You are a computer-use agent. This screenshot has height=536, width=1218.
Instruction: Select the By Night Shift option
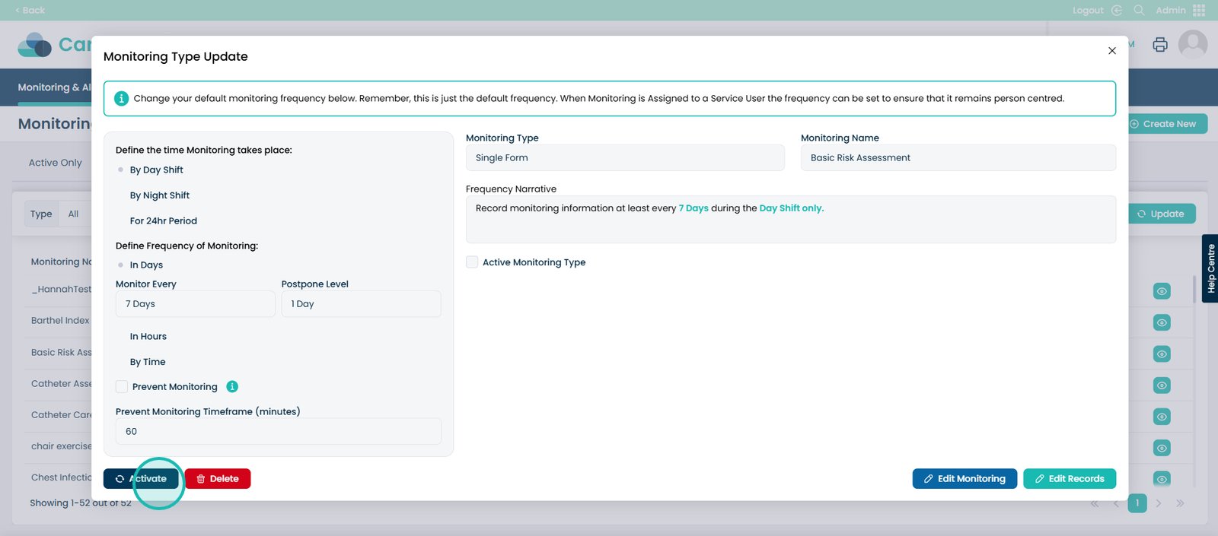(x=159, y=195)
